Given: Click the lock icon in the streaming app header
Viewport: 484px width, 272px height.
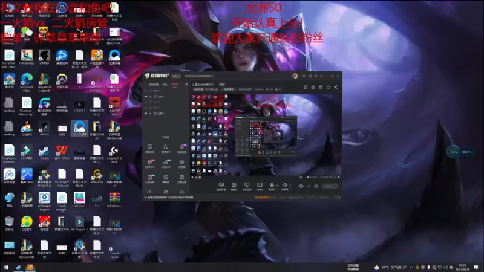Looking at the screenshot, I should (x=313, y=87).
